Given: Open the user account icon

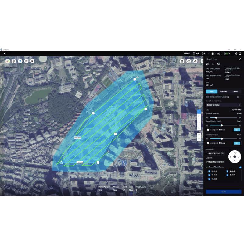Looking at the screenshot, I should coord(240,54).
